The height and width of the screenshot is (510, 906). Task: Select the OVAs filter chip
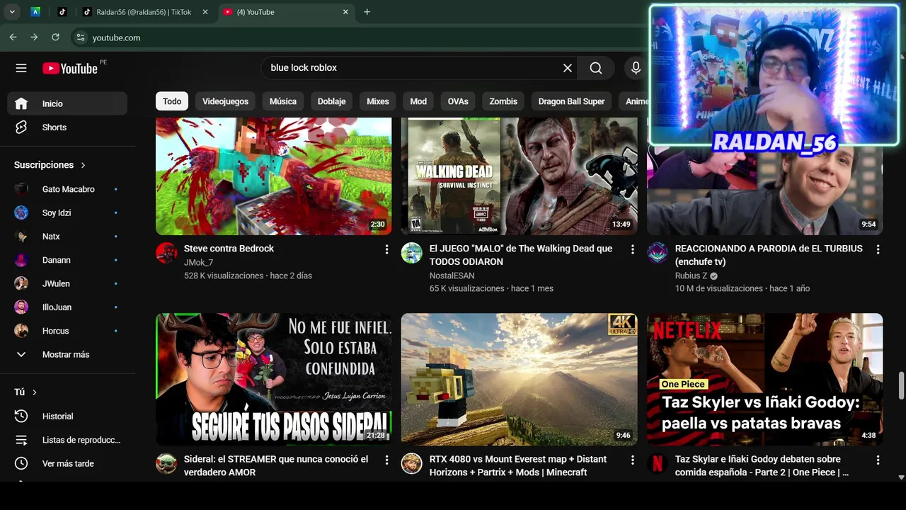pos(458,101)
